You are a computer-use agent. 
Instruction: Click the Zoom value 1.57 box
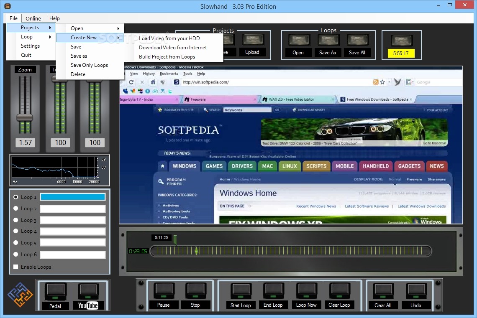(26, 142)
